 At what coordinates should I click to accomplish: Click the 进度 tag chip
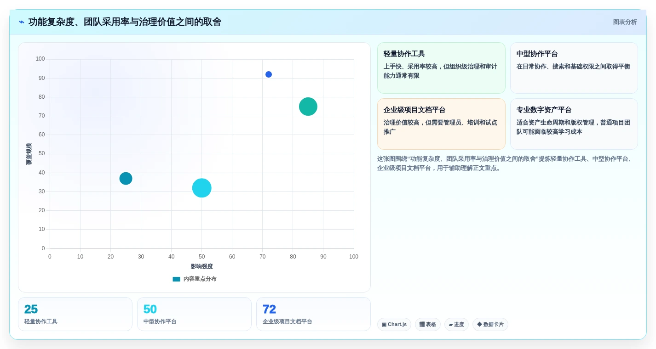pyautogui.click(x=456, y=325)
